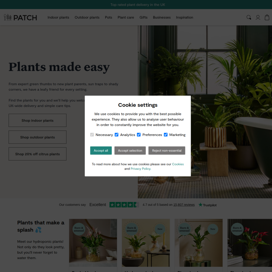Open the Plant care menu

pyautogui.click(x=126, y=17)
